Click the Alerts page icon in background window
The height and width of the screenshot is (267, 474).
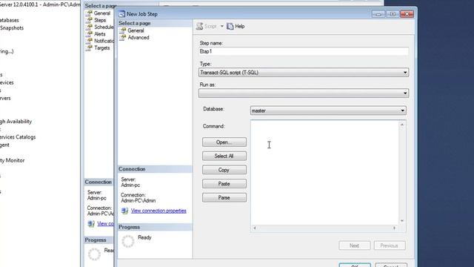(x=89, y=34)
